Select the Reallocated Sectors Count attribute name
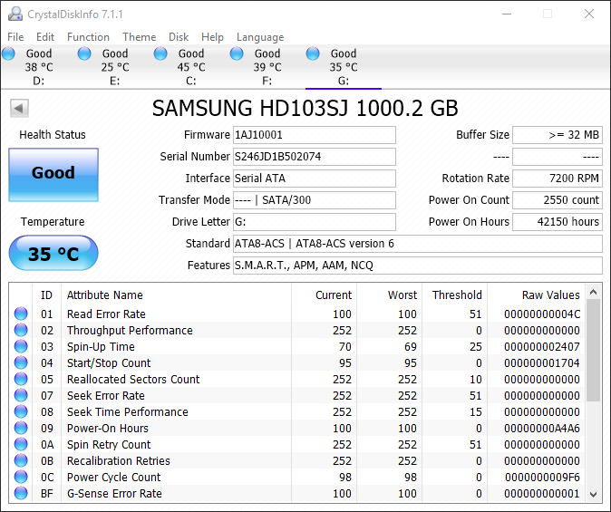 (133, 379)
